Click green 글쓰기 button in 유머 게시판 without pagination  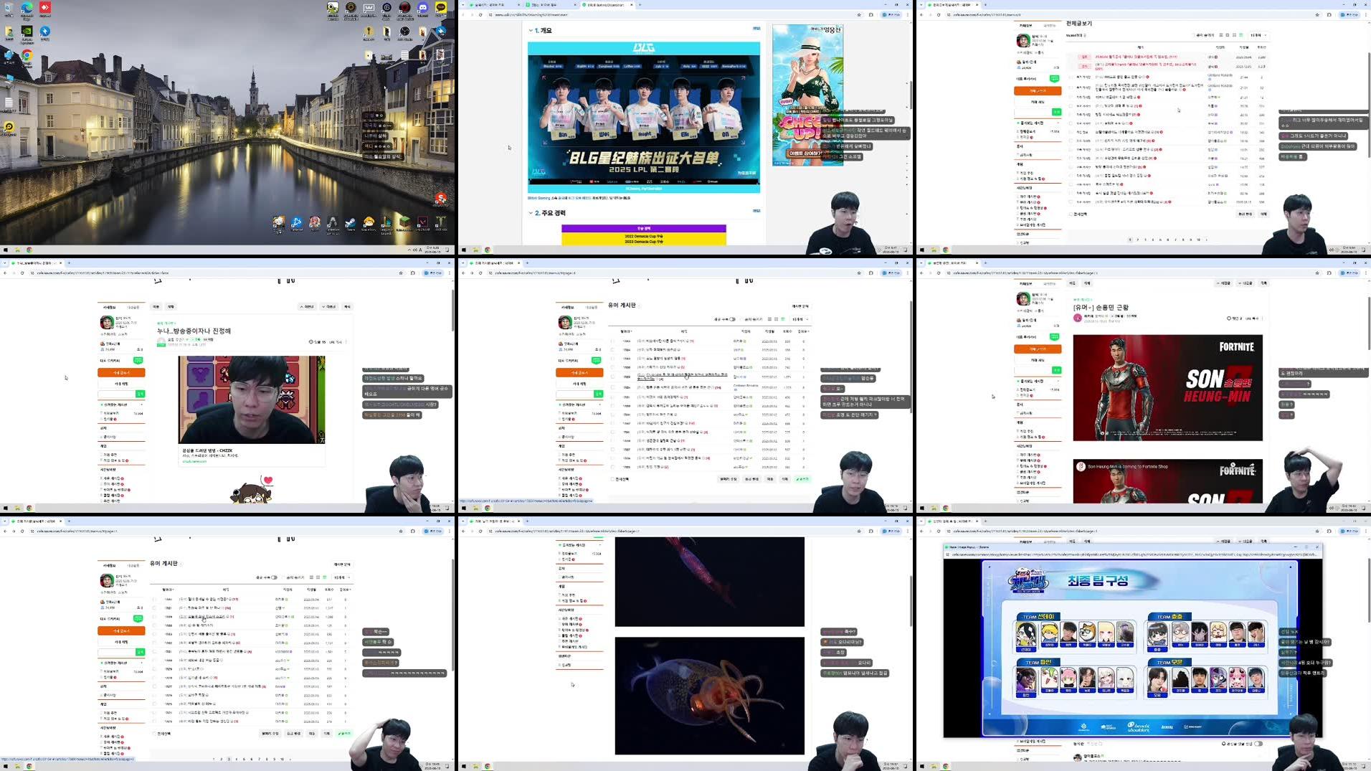tap(802, 478)
